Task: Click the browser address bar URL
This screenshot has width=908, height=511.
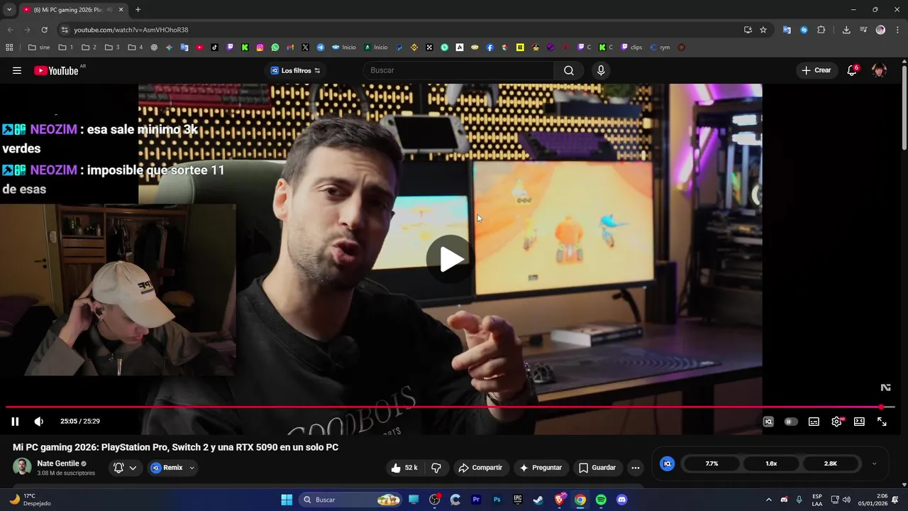Action: click(x=131, y=30)
